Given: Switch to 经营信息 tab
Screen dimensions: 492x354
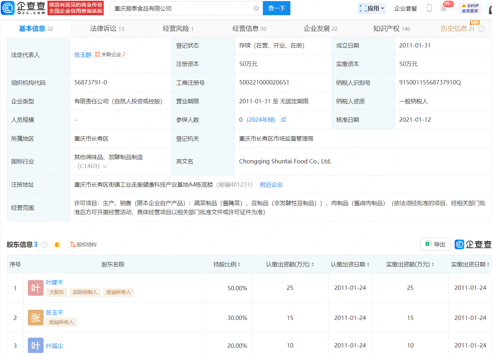Looking at the screenshot, I should coord(249,29).
